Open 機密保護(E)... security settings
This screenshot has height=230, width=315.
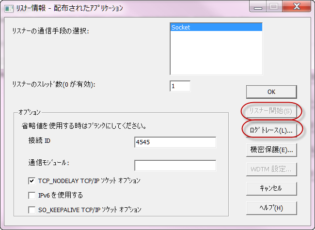point(271,150)
